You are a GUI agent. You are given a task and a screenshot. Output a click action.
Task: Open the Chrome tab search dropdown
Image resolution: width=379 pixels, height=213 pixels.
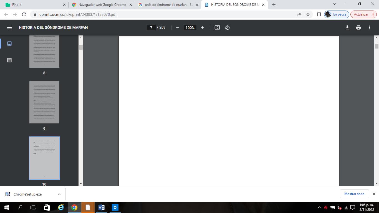pos(334,4)
